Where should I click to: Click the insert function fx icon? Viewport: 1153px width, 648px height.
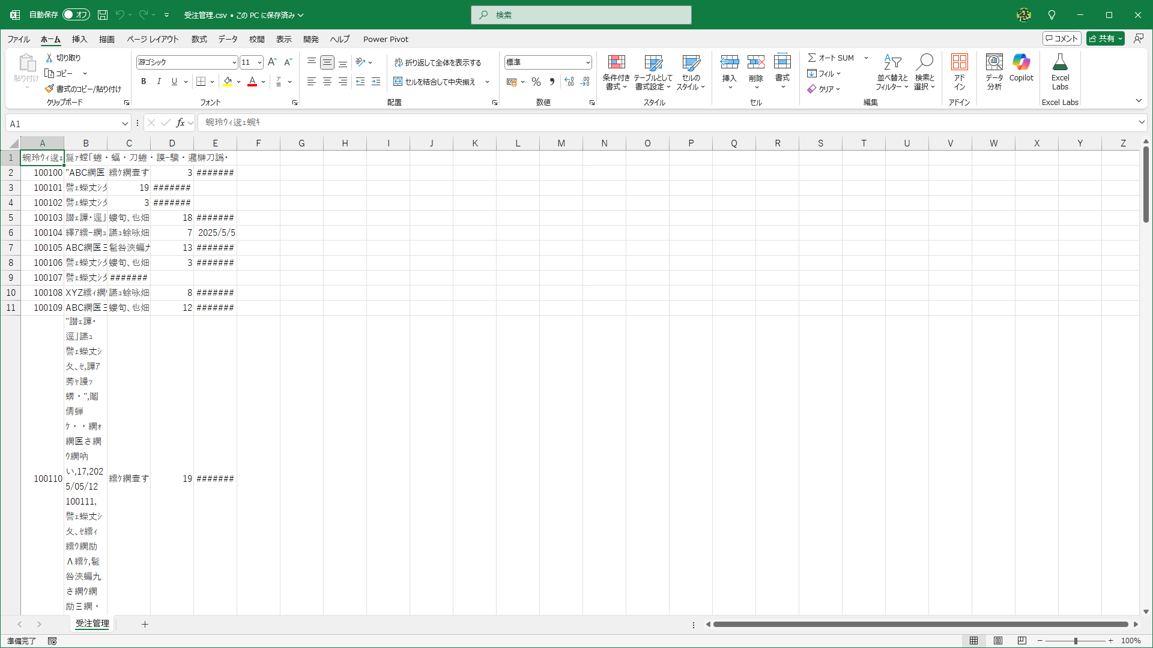click(x=180, y=123)
